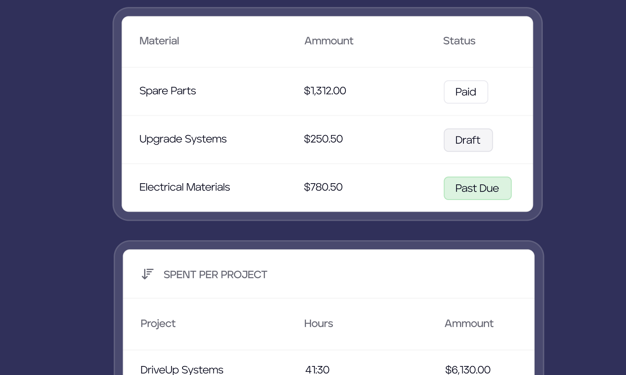The width and height of the screenshot is (626, 375).
Task: Click the 41:30 hours cell
Action: point(317,370)
